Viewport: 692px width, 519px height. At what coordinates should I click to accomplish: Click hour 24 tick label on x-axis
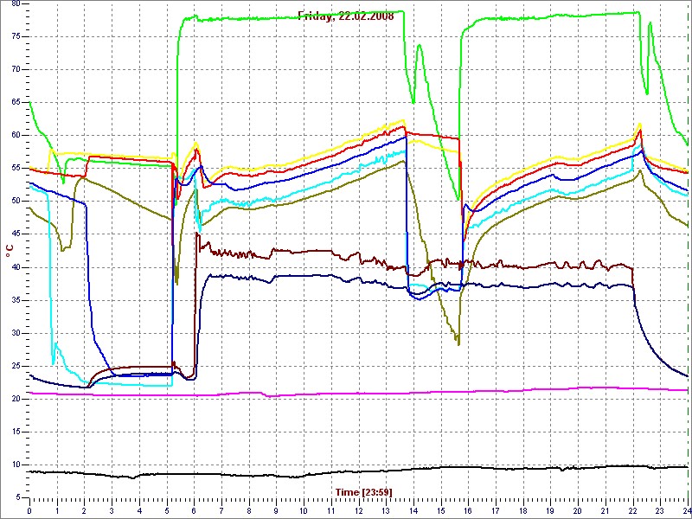(685, 510)
